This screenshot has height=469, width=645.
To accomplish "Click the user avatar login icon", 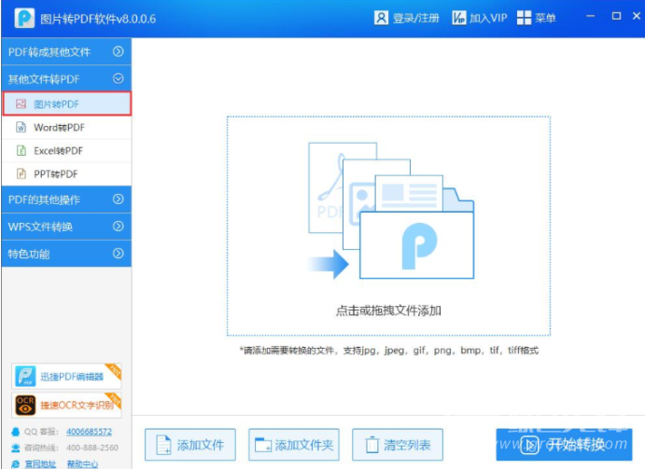I will [381, 18].
